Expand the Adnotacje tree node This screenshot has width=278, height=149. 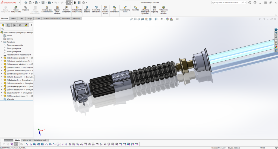1,42
